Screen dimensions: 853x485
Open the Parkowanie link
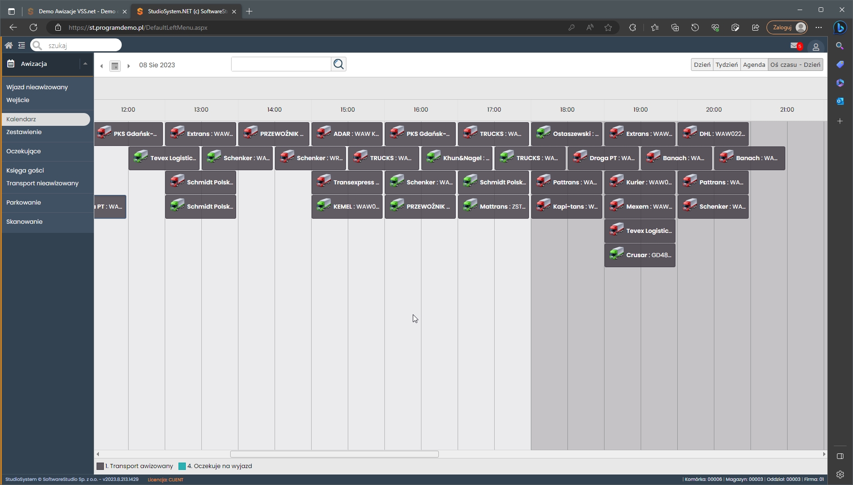(x=24, y=202)
